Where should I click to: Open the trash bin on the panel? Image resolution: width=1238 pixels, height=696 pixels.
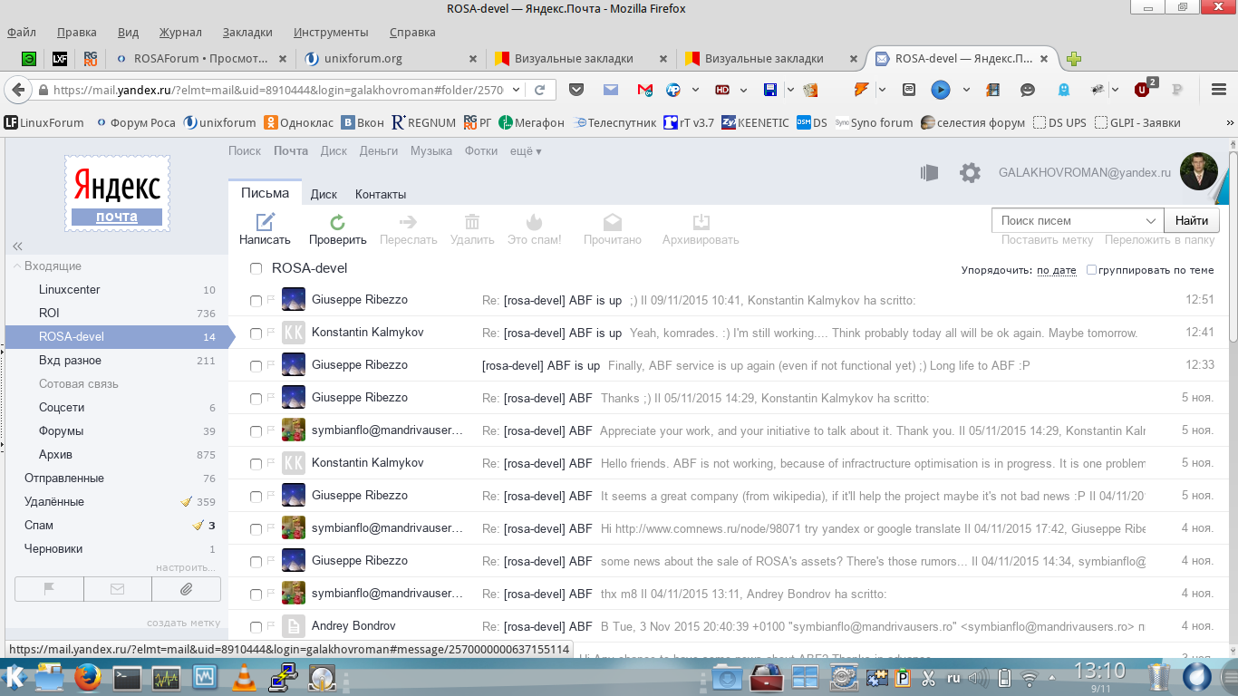tap(1159, 677)
